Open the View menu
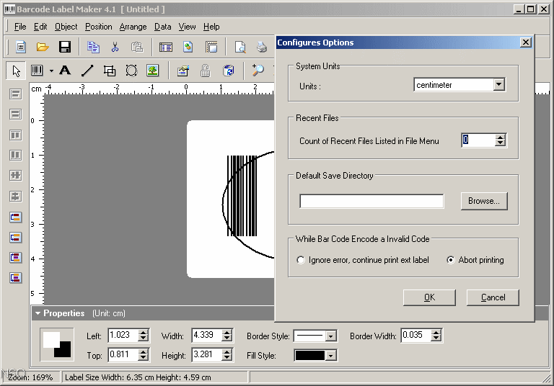The height and width of the screenshot is (386, 554). coord(187,27)
